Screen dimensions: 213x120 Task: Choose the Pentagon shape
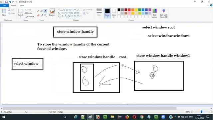point(66,13)
